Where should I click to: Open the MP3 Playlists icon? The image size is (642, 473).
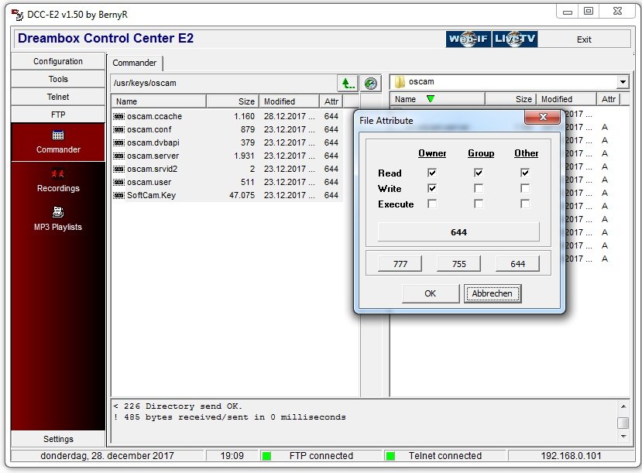coord(58,212)
